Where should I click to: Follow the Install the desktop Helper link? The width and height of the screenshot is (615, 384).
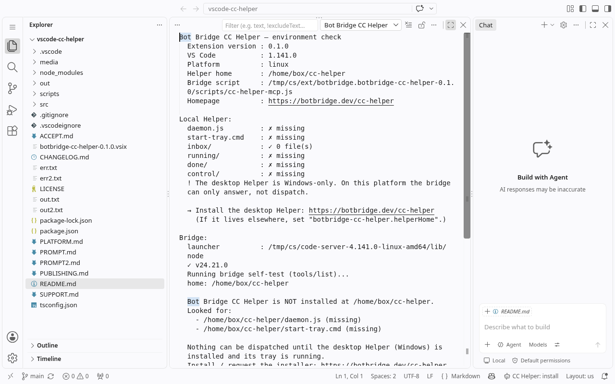[371, 210]
